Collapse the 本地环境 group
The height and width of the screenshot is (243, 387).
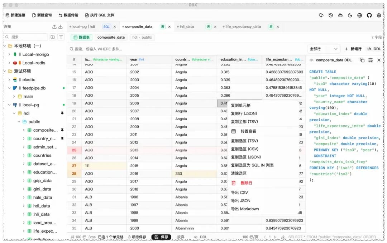click(x=4, y=46)
